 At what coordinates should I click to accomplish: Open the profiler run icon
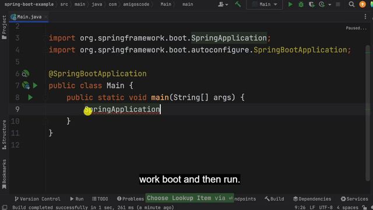322,4
